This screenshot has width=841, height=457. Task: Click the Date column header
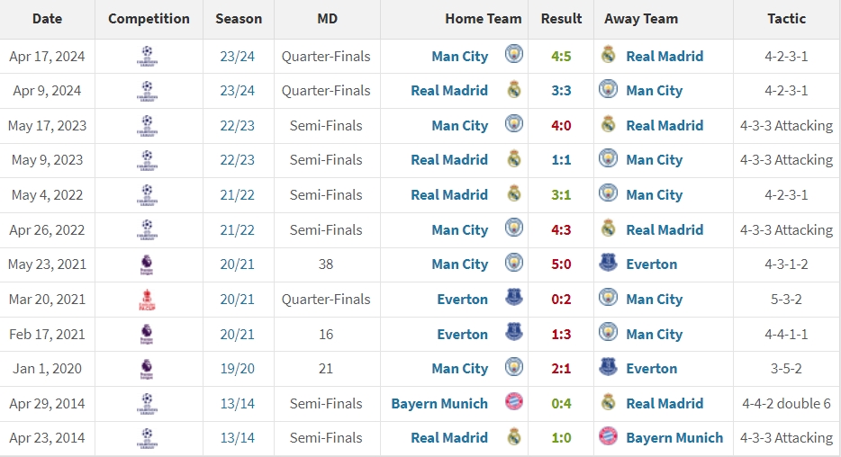point(47,18)
